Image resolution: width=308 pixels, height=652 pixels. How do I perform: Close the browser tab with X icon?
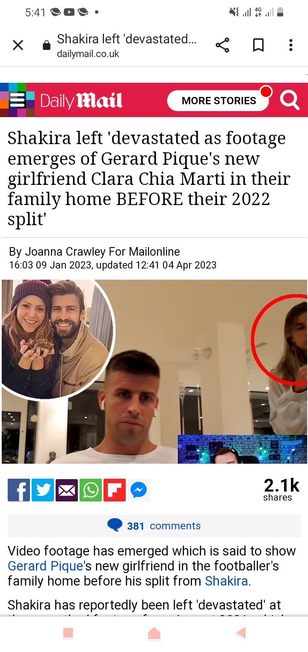(18, 45)
